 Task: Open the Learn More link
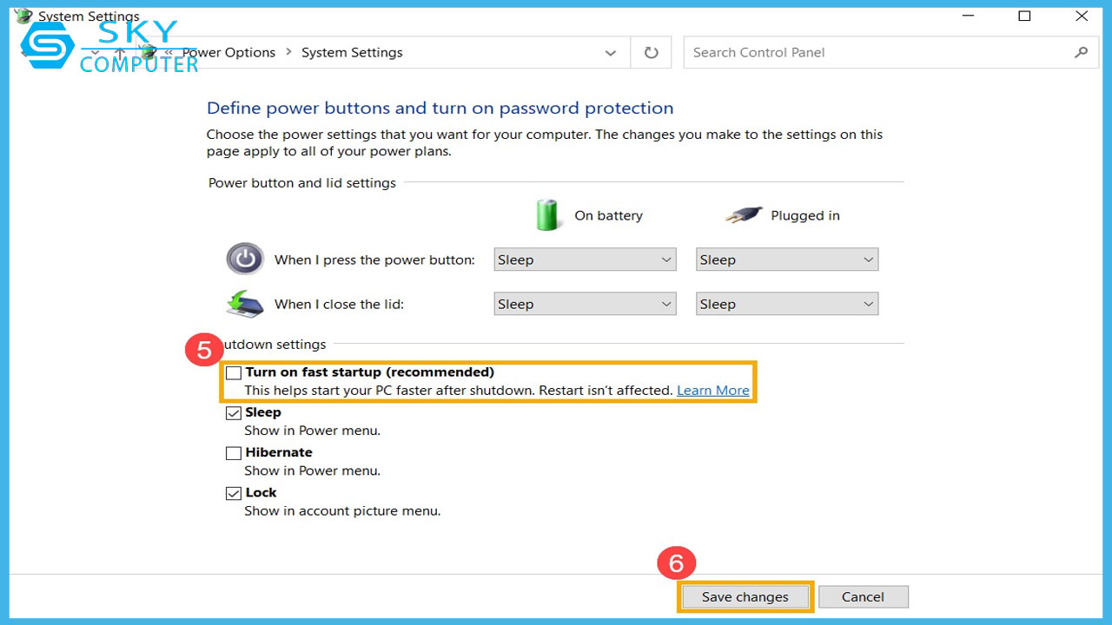pyautogui.click(x=712, y=391)
